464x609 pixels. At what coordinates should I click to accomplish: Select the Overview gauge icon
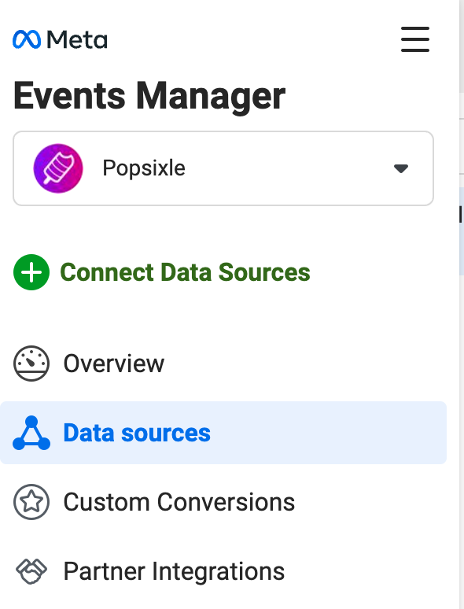(31, 364)
